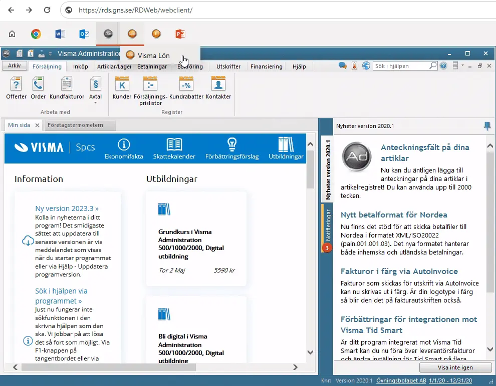The image size is (496, 386).
Task: Open Kundfakturor icon in ribbon
Action: click(67, 84)
